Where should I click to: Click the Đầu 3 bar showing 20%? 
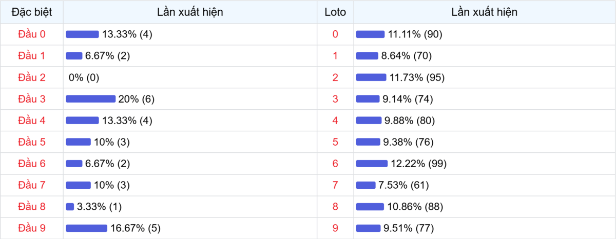[x=90, y=99]
